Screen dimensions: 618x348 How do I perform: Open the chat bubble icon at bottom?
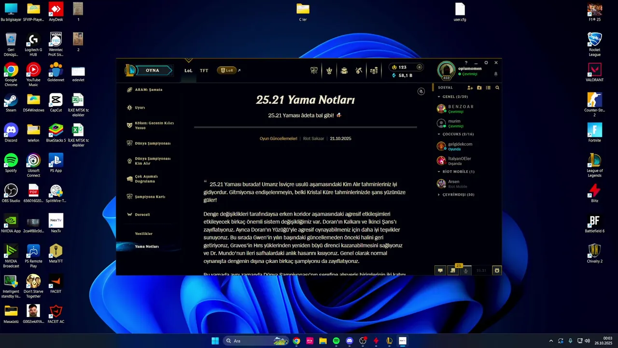tap(440, 271)
